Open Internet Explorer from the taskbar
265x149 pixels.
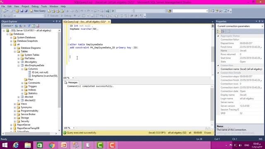tap(16, 145)
